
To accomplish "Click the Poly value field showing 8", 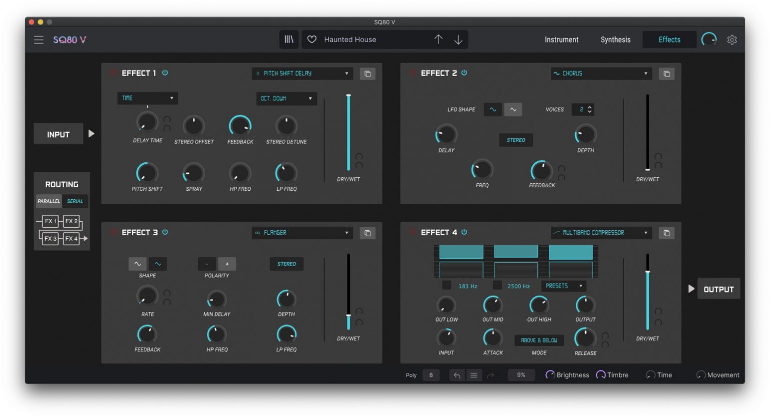I will click(431, 374).
